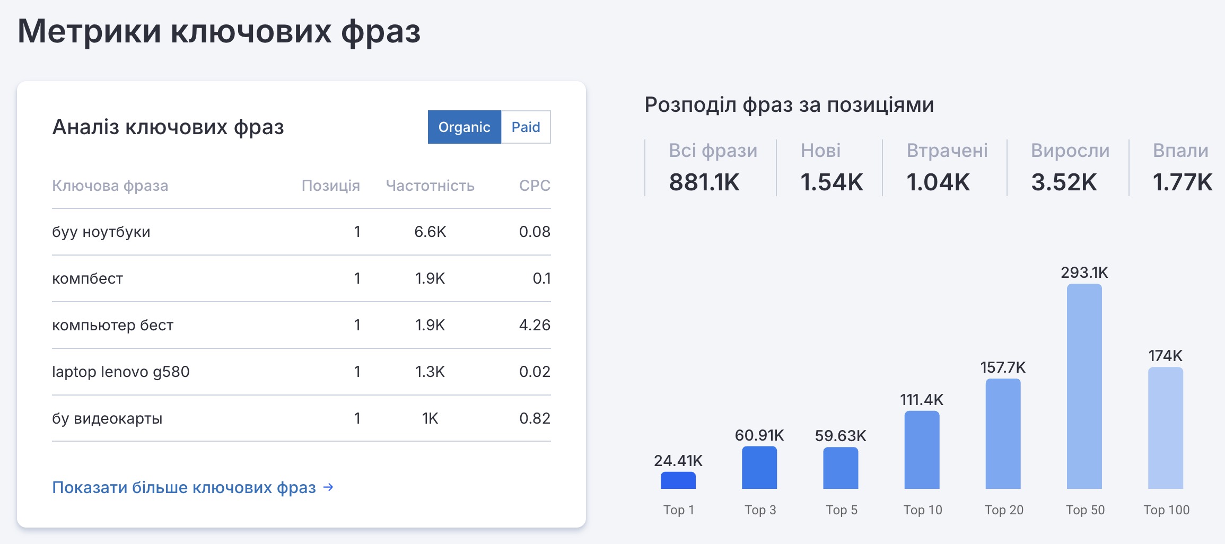
Task: Switch to the Organic tab
Action: tap(464, 127)
